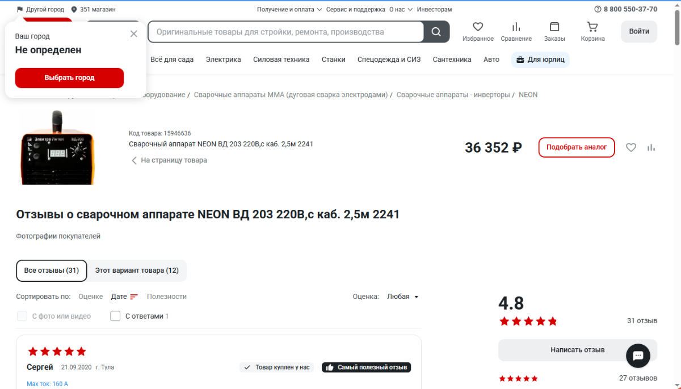The height and width of the screenshot is (389, 681).
Task: Select Этот вариант товара (12) tab
Action: (x=137, y=270)
